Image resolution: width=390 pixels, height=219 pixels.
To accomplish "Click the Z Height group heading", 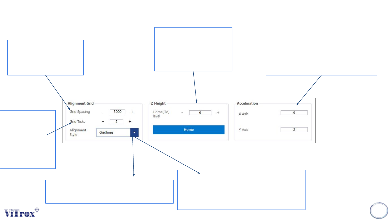I will click(158, 103).
